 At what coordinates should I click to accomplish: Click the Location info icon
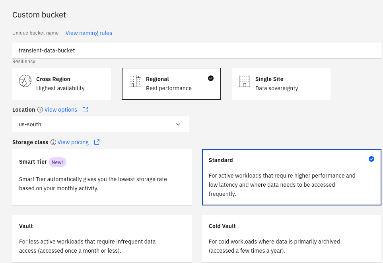click(40, 110)
